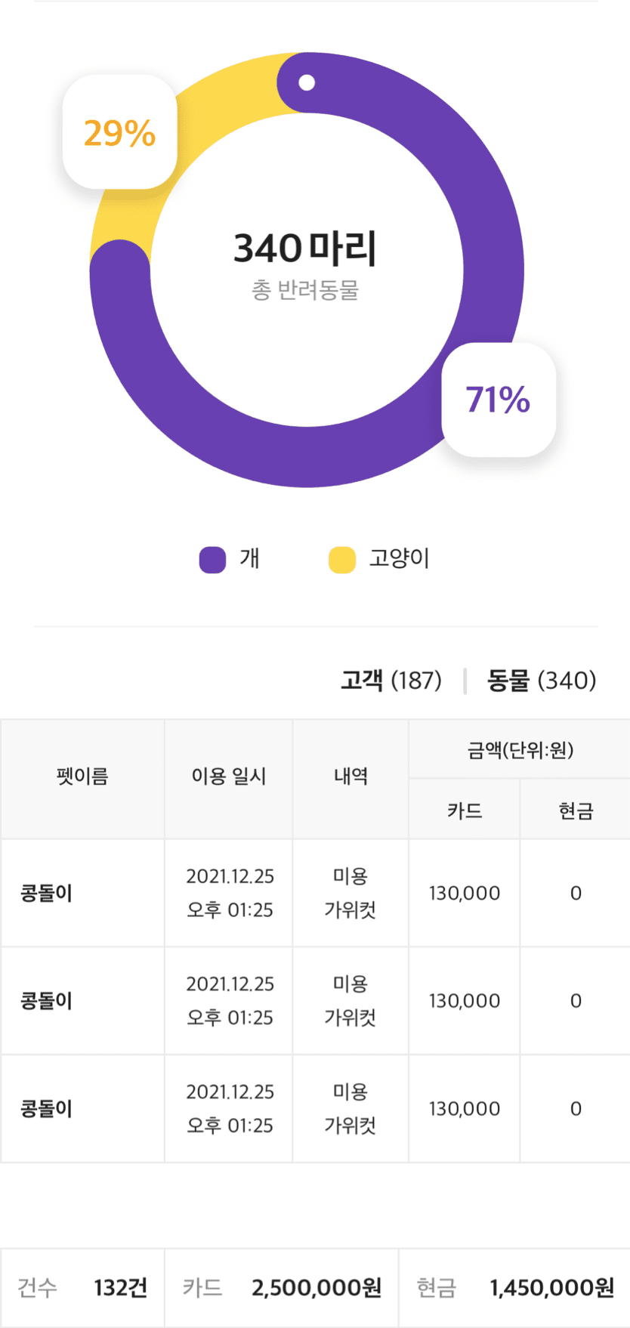Click the 카드 sub-column header in the table
The height and width of the screenshot is (1328, 630).
tap(465, 811)
